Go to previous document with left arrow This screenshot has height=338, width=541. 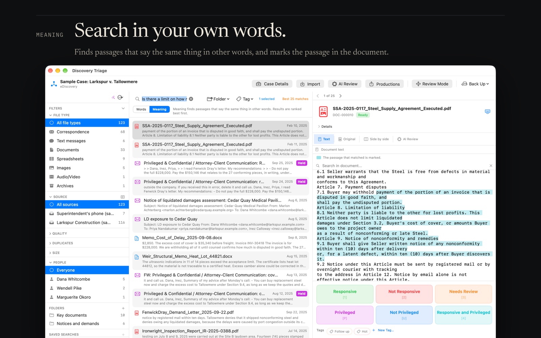point(318,96)
